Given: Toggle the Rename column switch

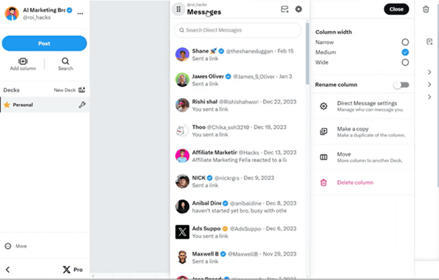Looking at the screenshot, I should pyautogui.click(x=401, y=85).
